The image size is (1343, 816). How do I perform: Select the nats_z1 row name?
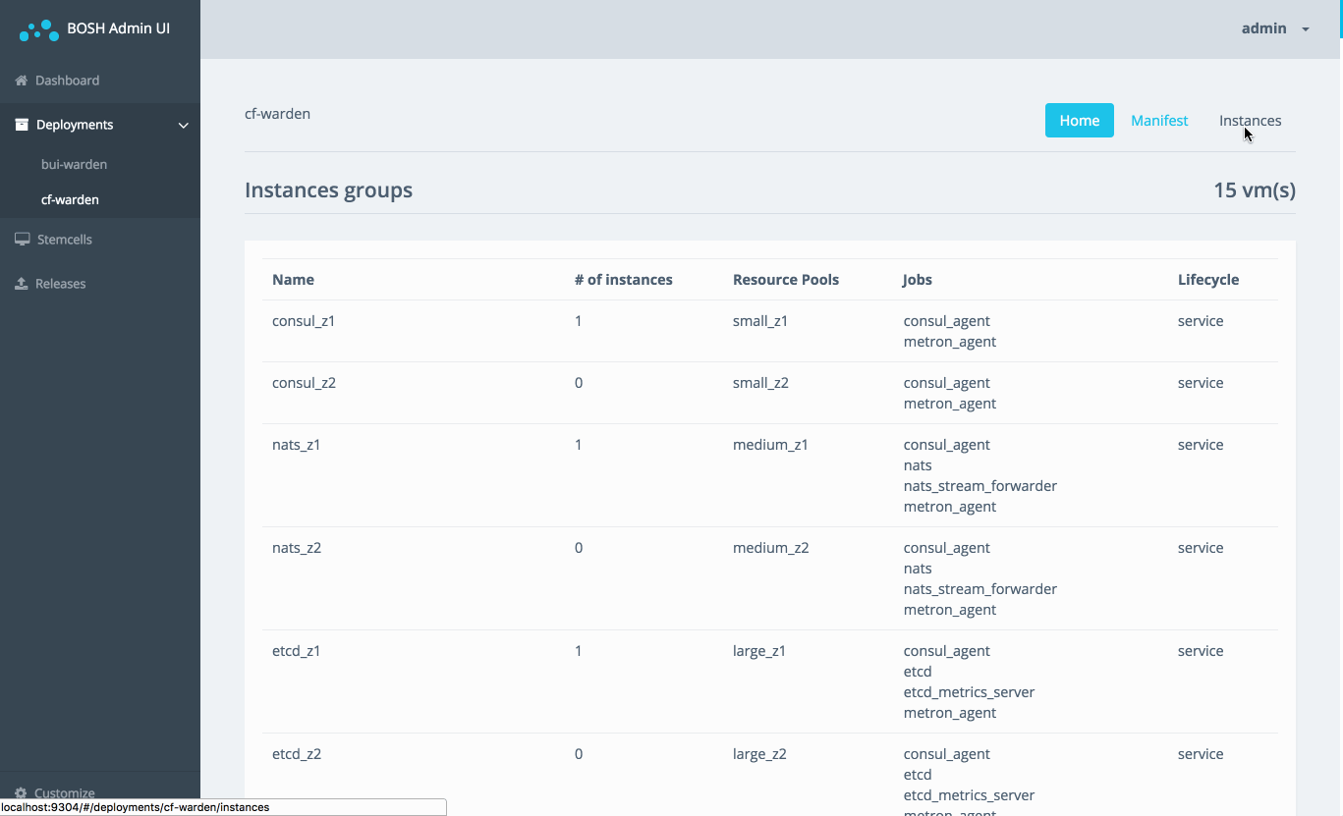(297, 445)
